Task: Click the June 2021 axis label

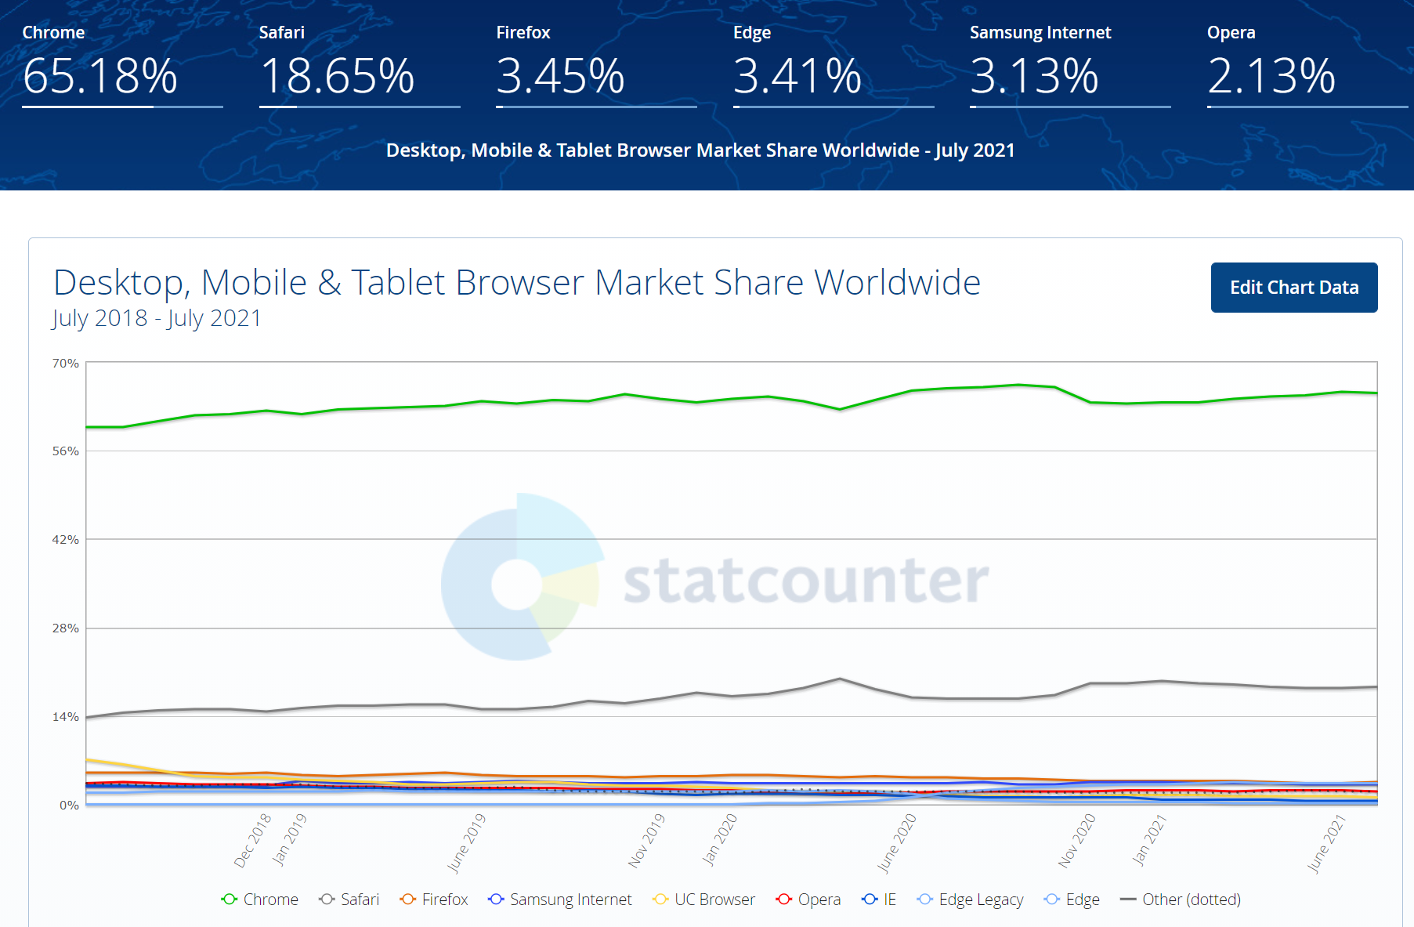Action: (x=1326, y=842)
